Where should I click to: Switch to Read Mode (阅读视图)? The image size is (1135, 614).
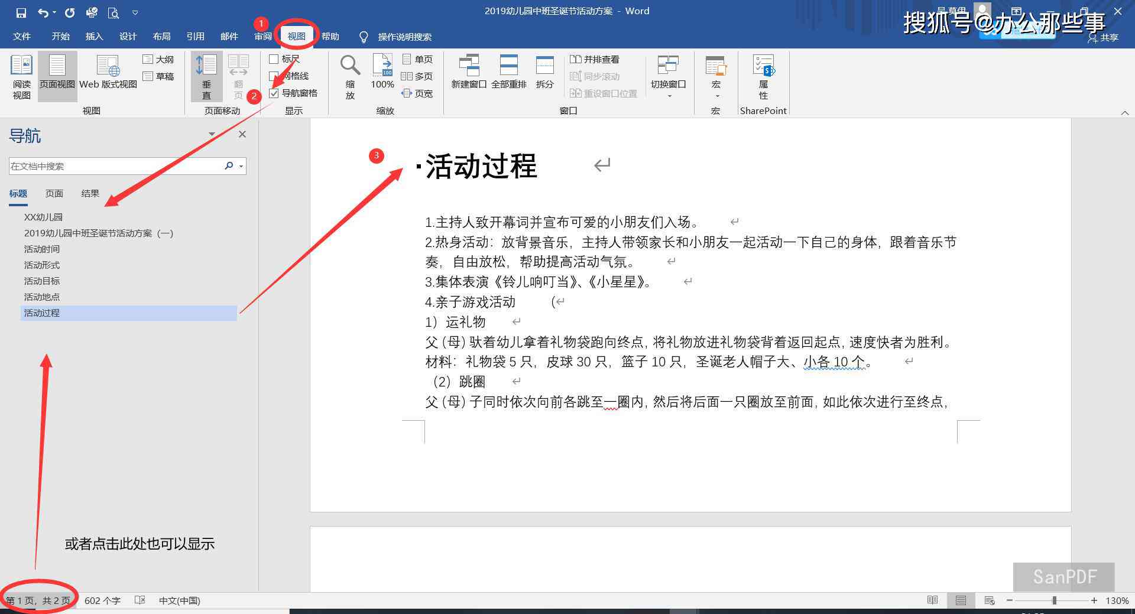[x=22, y=77]
